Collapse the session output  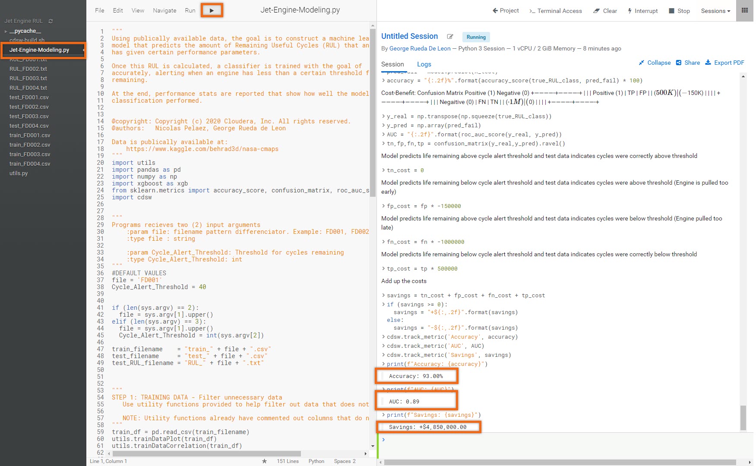coord(655,63)
